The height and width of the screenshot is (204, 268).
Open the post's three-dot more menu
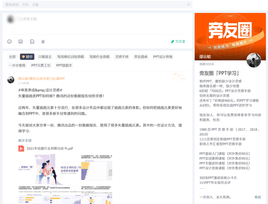click(184, 79)
